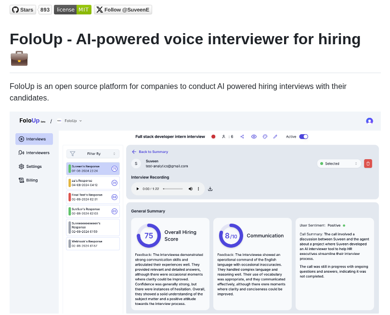Preview interview with the eye icon

254,137
